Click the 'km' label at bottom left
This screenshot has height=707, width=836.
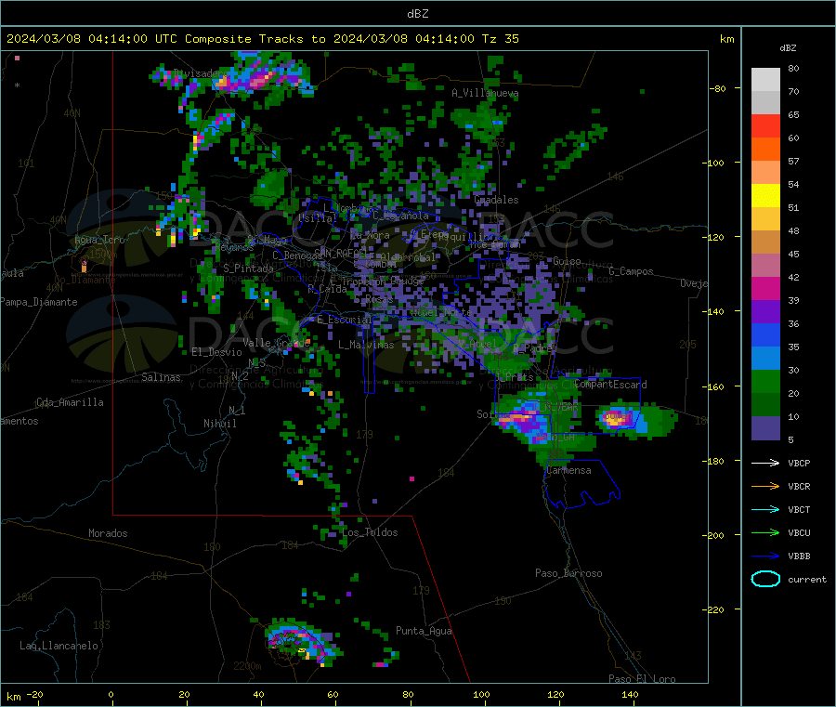point(13,697)
